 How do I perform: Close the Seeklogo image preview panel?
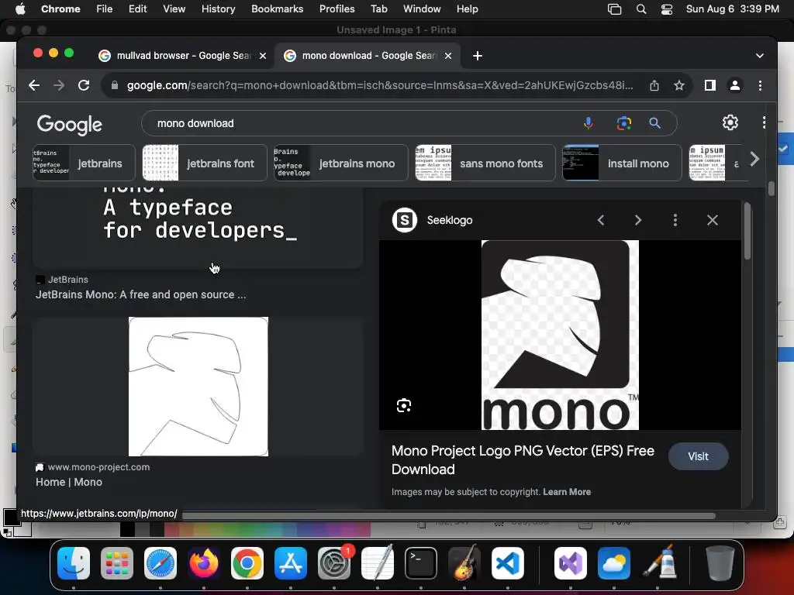point(713,220)
